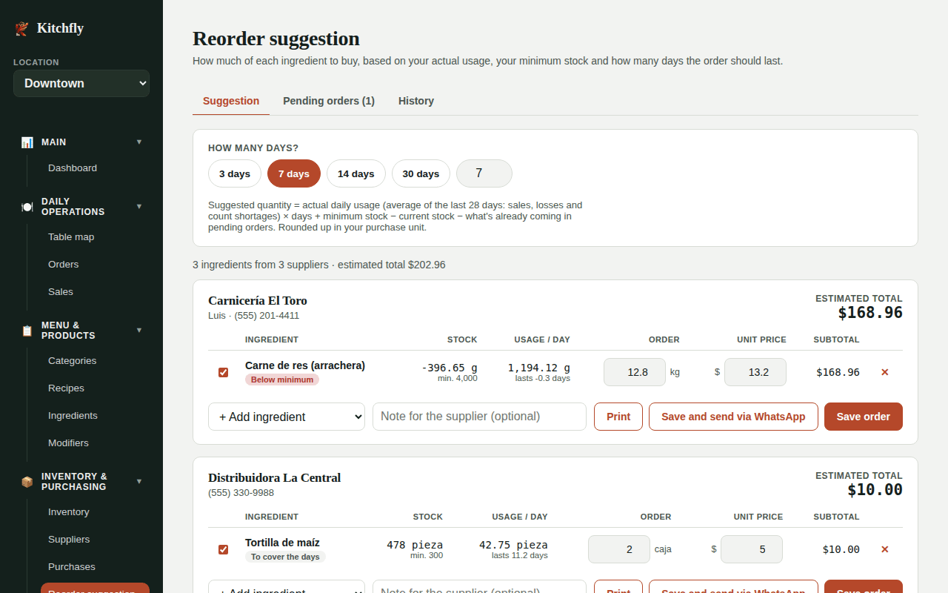Click the Menu & Products clipboard icon
948x593 pixels.
pos(27,331)
